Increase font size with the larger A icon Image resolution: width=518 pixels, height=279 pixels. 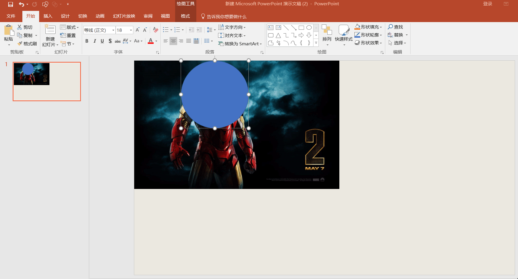click(137, 30)
